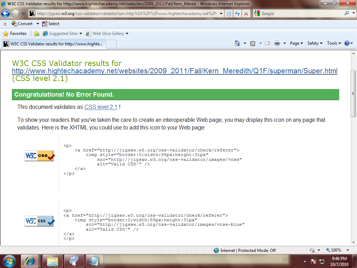357x268 pixels.
Task: Open the Home page icon
Action: click(238, 43)
